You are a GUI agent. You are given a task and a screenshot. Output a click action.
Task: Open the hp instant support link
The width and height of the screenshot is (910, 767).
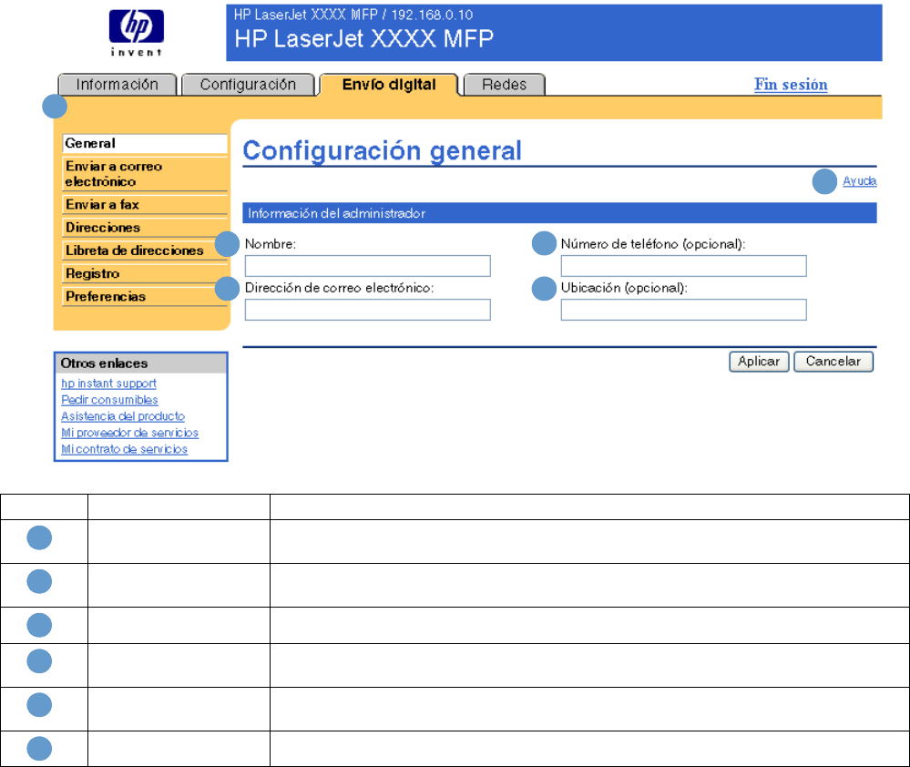(108, 383)
